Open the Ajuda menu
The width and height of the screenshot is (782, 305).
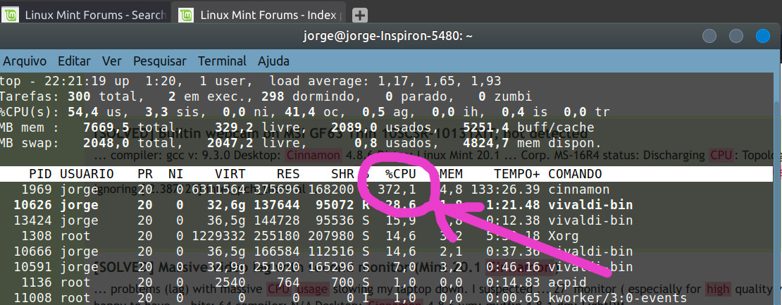(273, 61)
